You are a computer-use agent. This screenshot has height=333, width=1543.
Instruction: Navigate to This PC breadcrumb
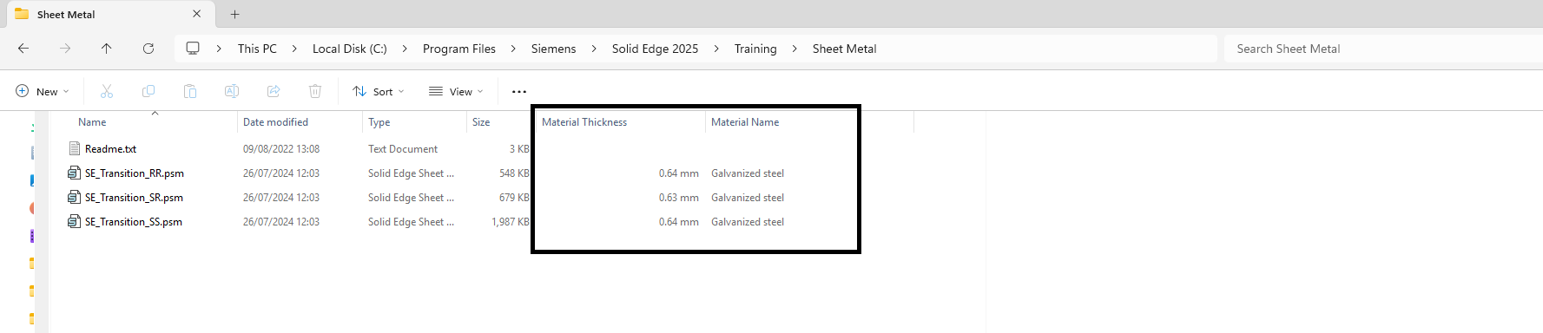coord(257,49)
